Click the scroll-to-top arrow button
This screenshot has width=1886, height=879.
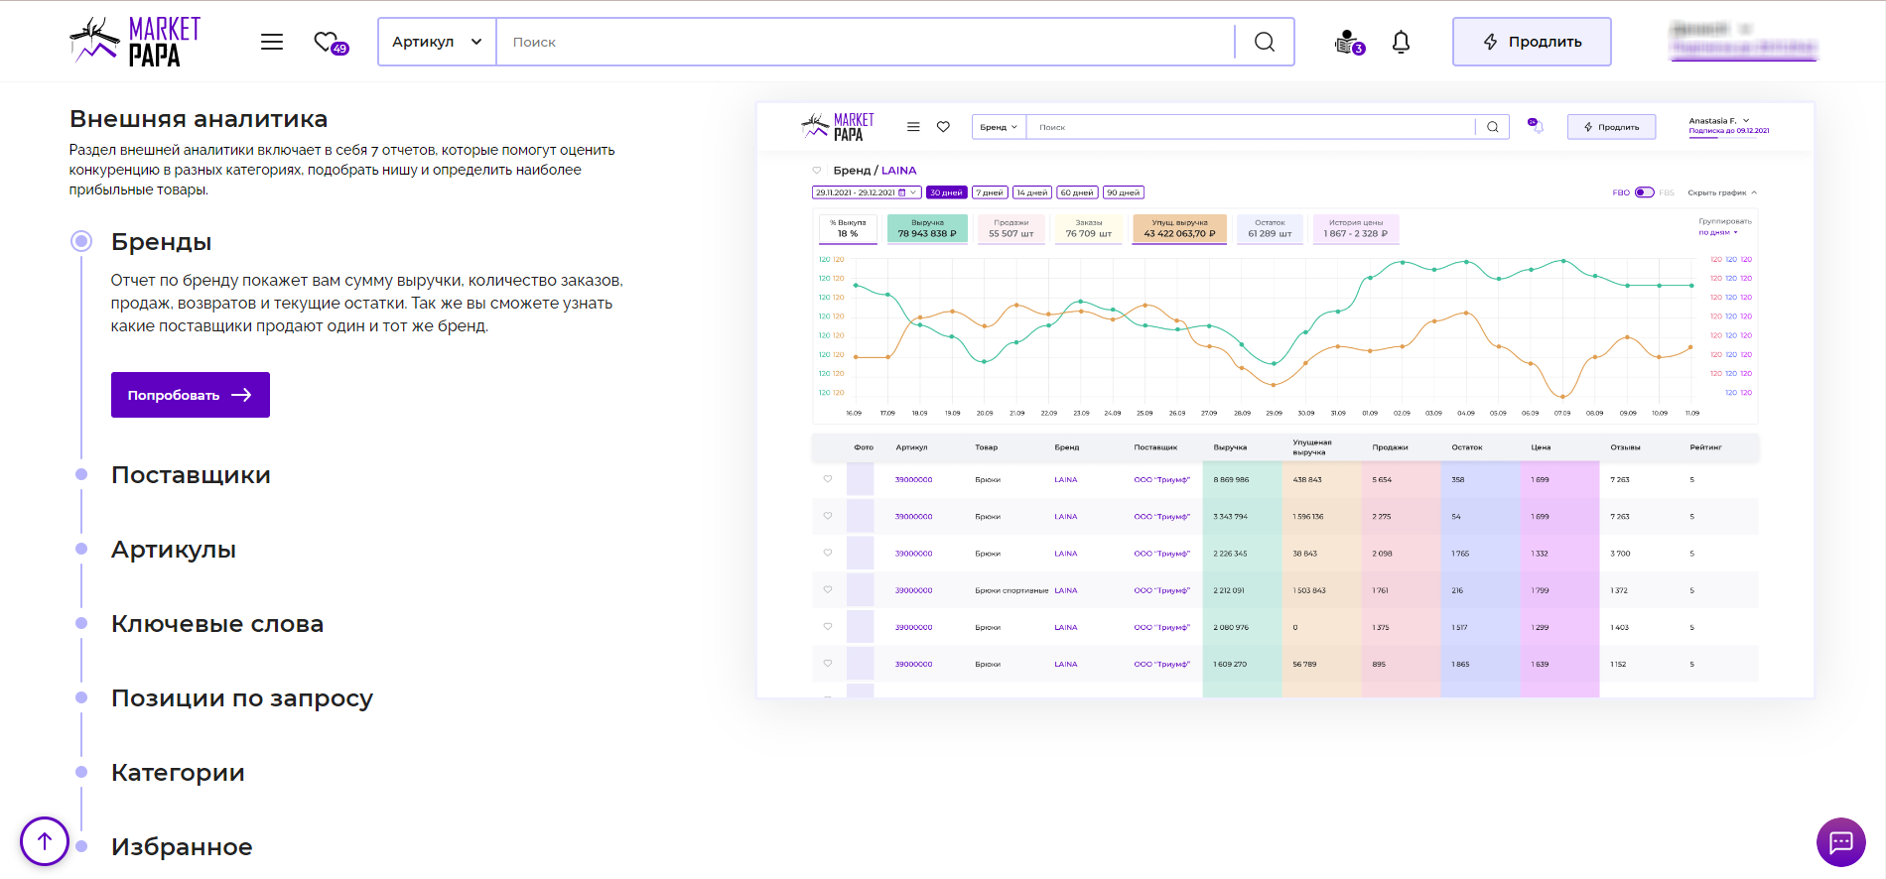tap(45, 841)
